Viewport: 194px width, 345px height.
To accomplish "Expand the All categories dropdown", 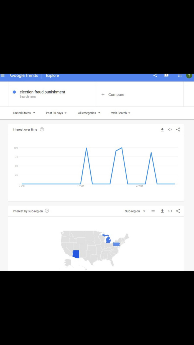I will (89, 113).
